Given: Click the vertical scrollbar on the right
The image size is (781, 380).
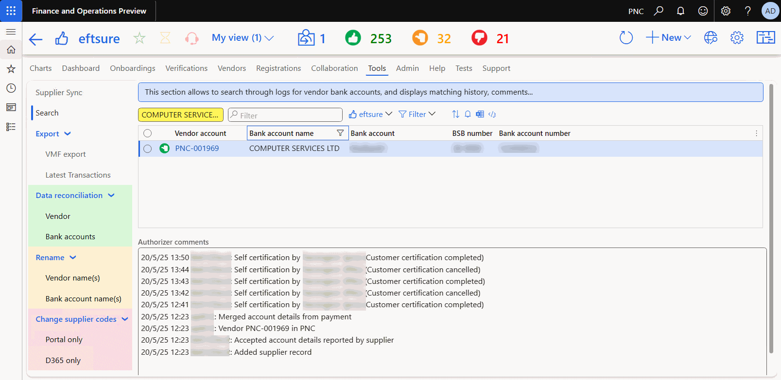Looking at the screenshot, I should [x=771, y=218].
